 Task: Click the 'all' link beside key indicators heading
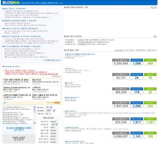155,36
